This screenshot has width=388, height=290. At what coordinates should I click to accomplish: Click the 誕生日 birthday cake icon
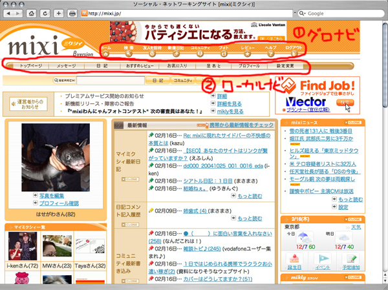pyautogui.click(x=294, y=258)
